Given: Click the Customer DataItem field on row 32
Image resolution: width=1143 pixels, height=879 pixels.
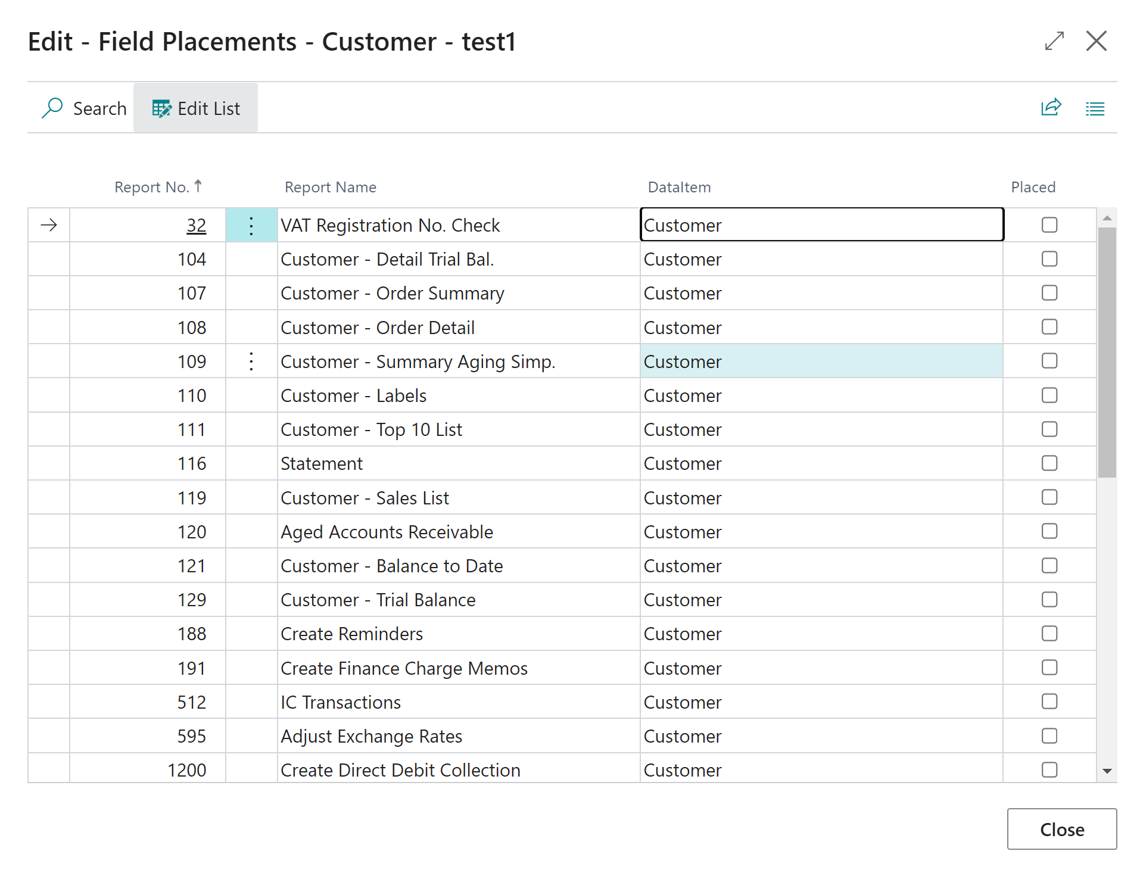Looking at the screenshot, I should click(821, 225).
